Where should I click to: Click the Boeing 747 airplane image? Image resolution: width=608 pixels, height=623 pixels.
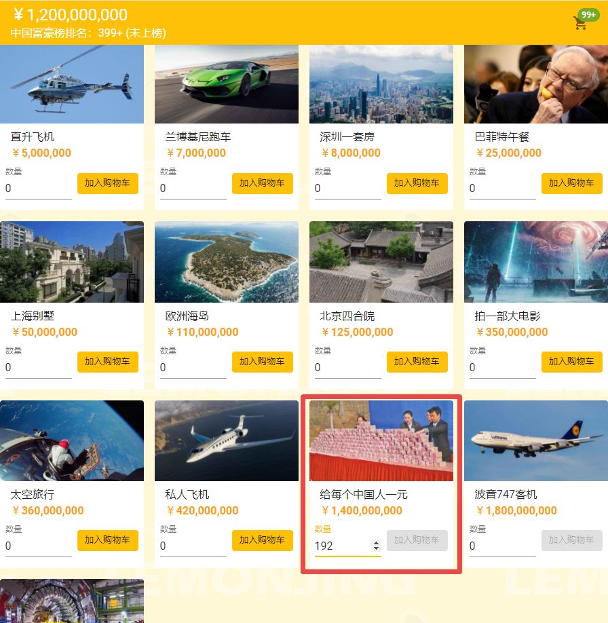point(535,440)
